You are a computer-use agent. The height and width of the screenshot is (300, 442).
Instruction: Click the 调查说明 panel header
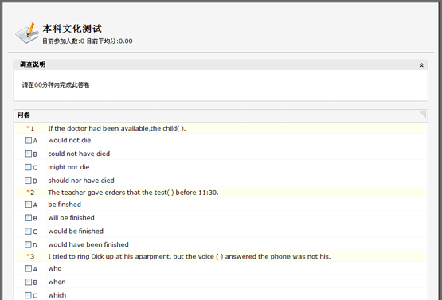click(221, 64)
